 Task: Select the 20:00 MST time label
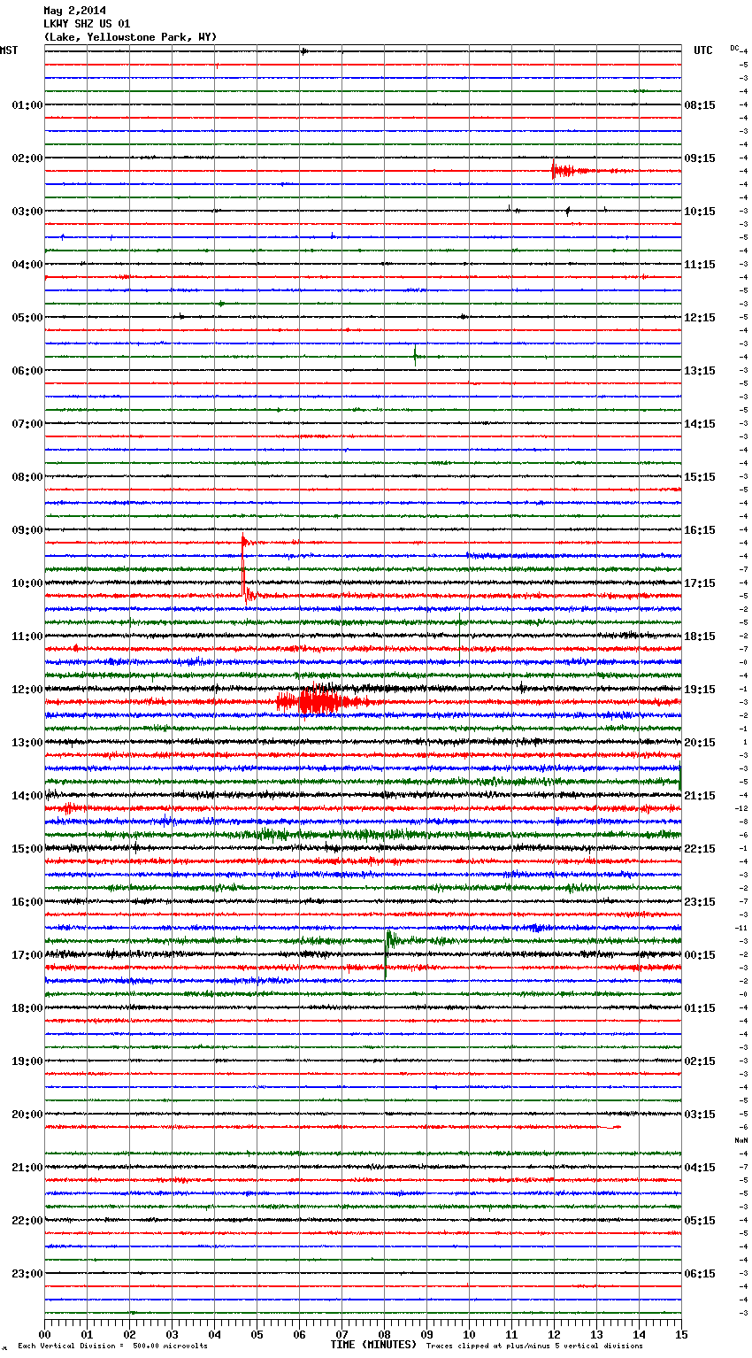[27, 1115]
